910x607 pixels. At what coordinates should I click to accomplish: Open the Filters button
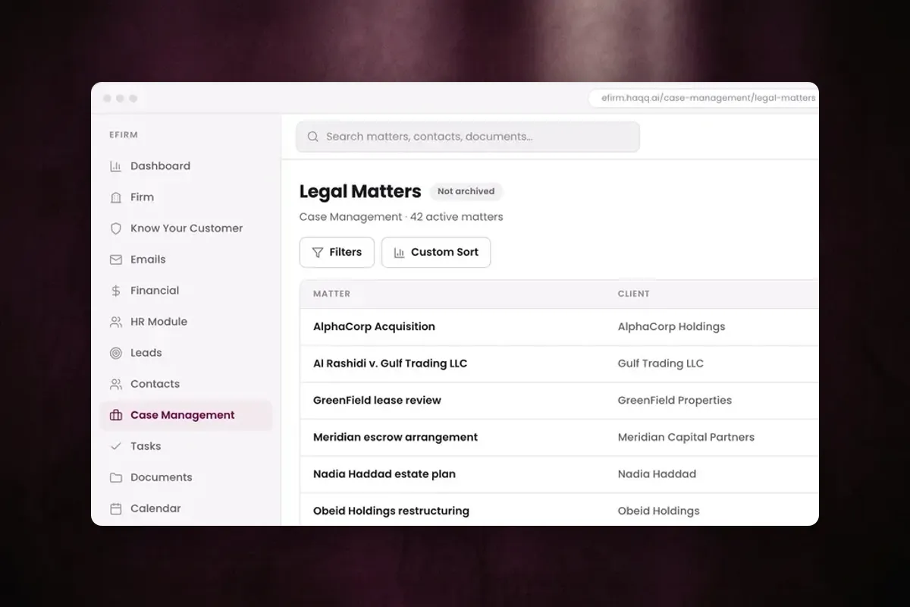337,253
